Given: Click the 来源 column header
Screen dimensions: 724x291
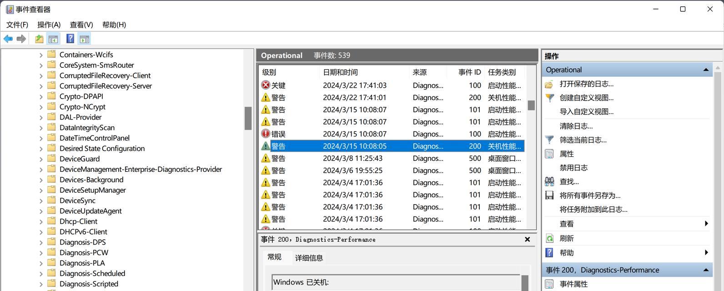Looking at the screenshot, I should [x=428, y=72].
